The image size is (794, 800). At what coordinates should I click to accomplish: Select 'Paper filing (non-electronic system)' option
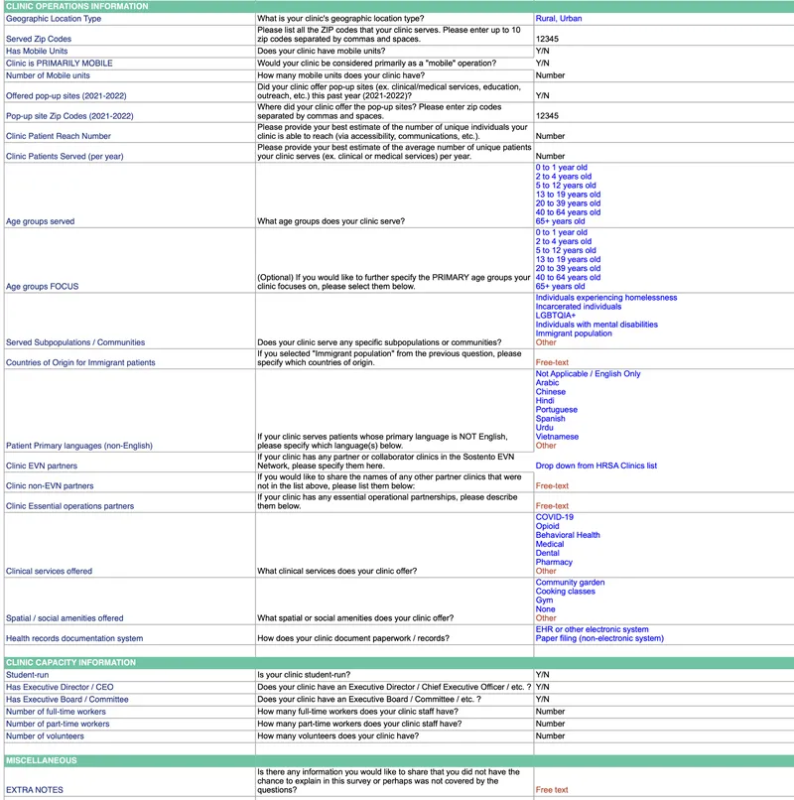(599, 638)
